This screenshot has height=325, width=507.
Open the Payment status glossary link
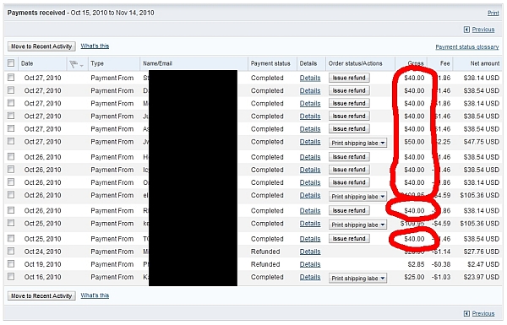tap(467, 47)
